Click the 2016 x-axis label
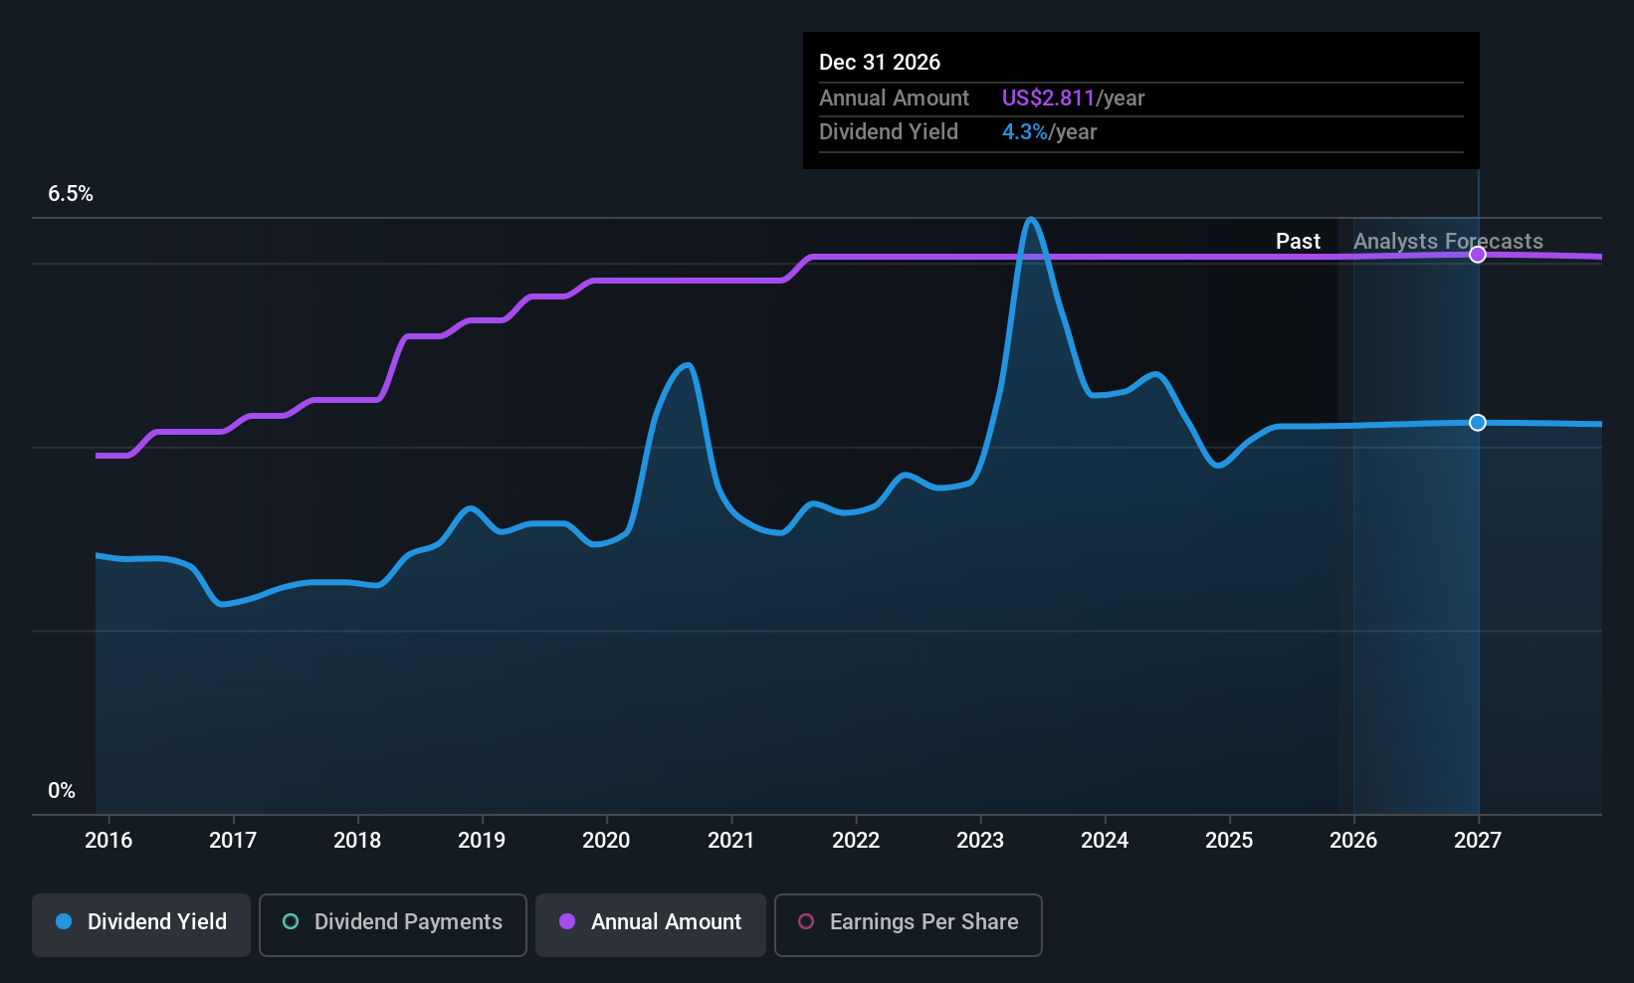Image resolution: width=1634 pixels, height=983 pixels. point(108,841)
